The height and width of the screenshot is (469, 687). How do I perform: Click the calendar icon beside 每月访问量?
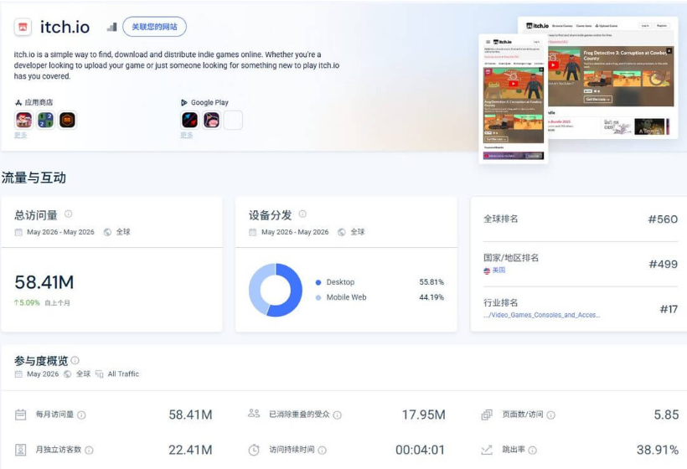(x=21, y=415)
